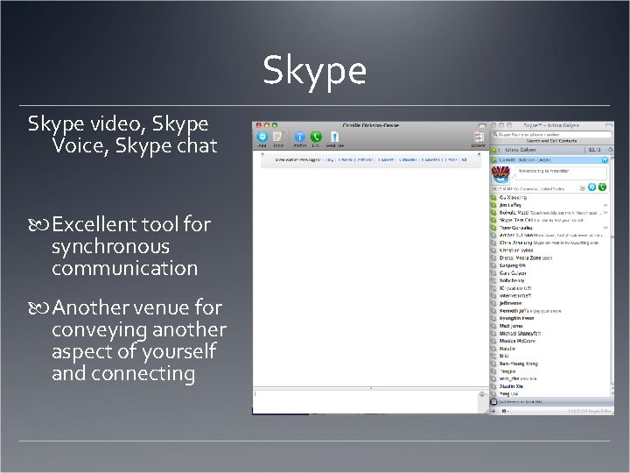Select the Camille Dickson-Deane contact row

549,160
